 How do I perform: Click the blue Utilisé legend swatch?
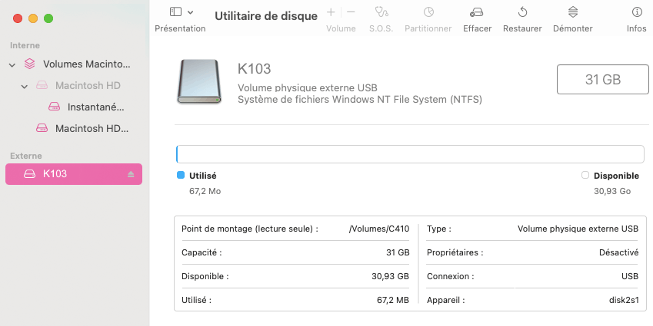[x=181, y=175]
